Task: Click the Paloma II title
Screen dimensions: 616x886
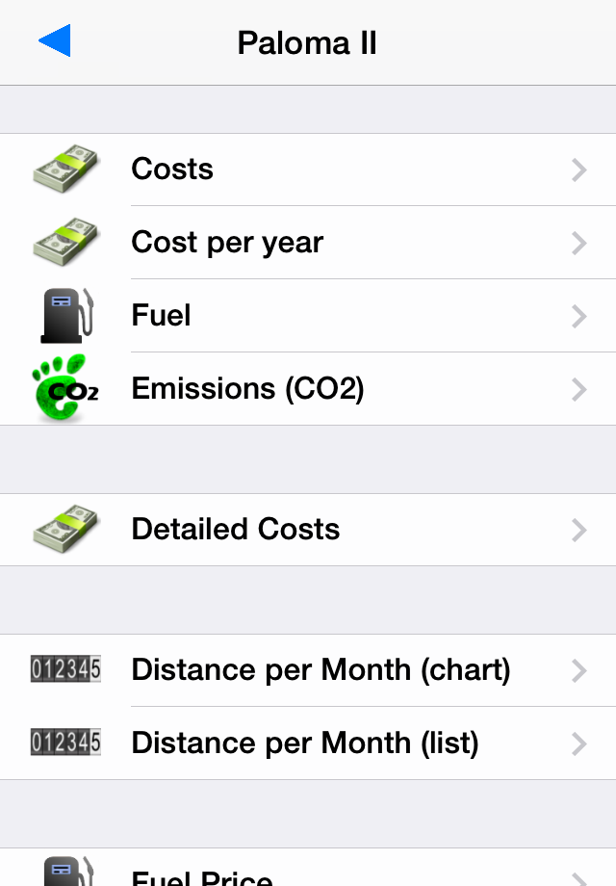Action: (x=307, y=43)
